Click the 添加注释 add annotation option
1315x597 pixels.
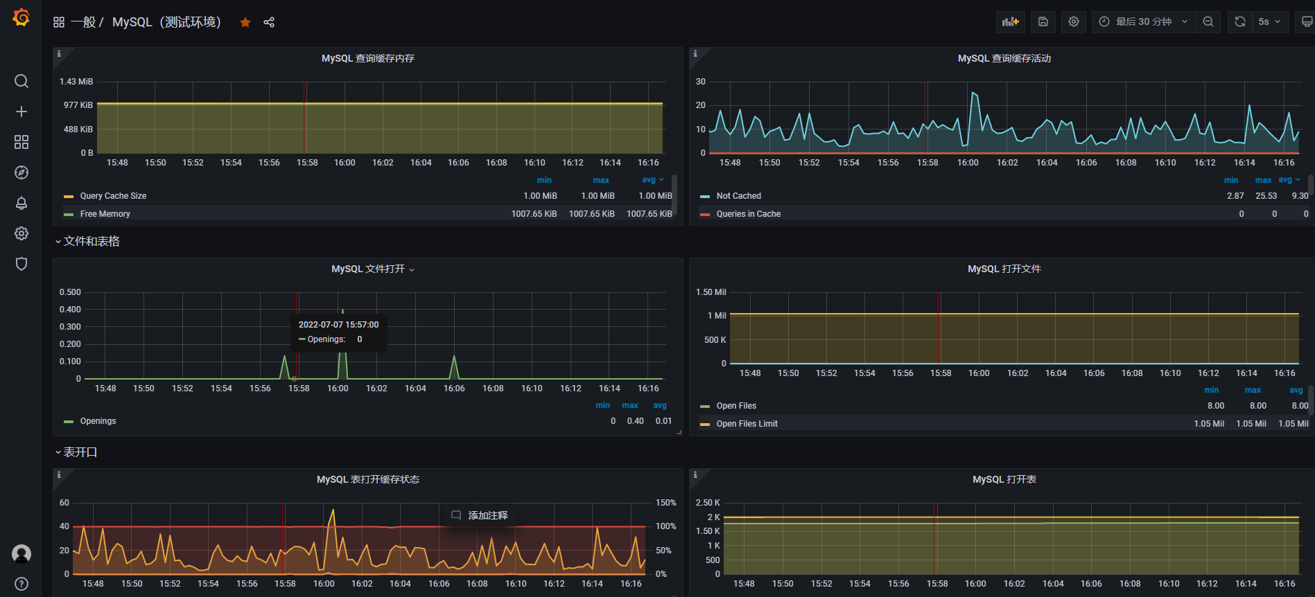click(480, 515)
